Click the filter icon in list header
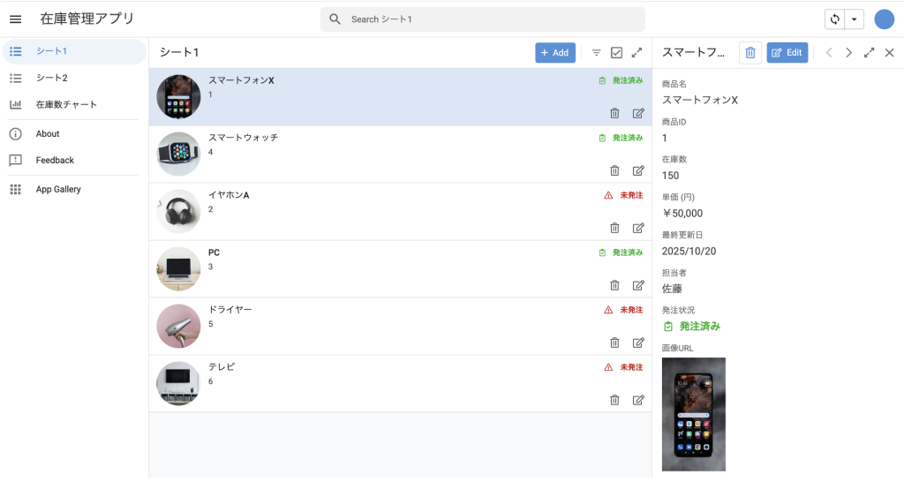Image resolution: width=904 pixels, height=482 pixels. coord(596,53)
